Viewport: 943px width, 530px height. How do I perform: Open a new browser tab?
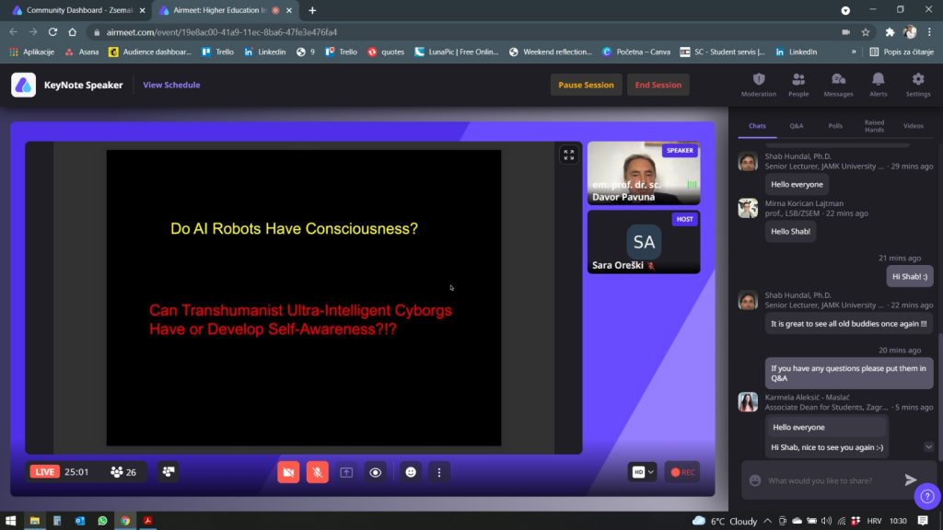click(312, 10)
